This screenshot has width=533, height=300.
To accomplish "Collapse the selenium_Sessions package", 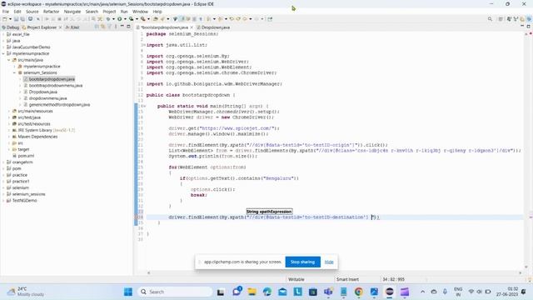I will (15, 72).
